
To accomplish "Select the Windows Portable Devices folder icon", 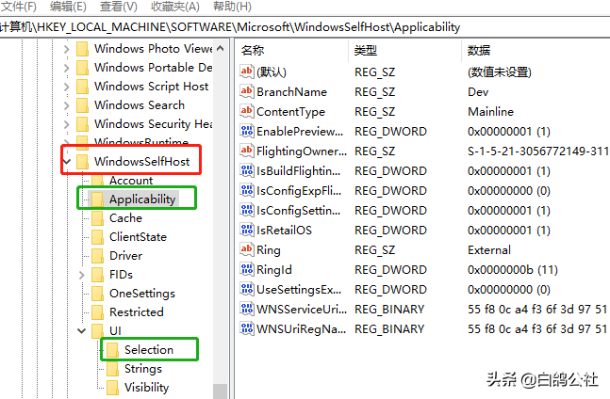I will click(82, 68).
